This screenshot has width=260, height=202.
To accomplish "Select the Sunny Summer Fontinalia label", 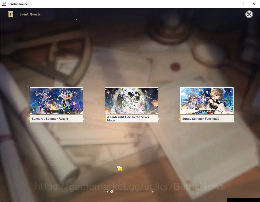I will [x=207, y=119].
